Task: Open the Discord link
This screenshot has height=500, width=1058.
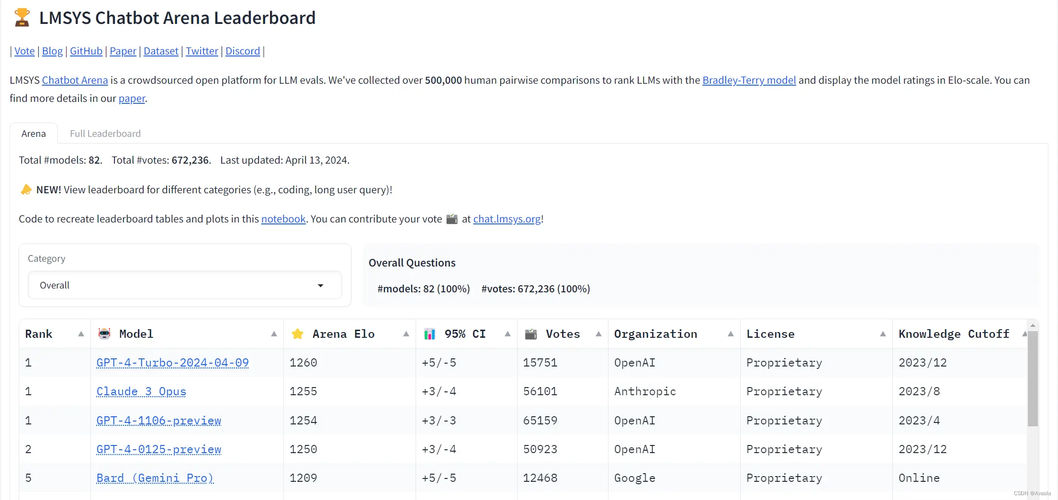Action: (x=243, y=51)
